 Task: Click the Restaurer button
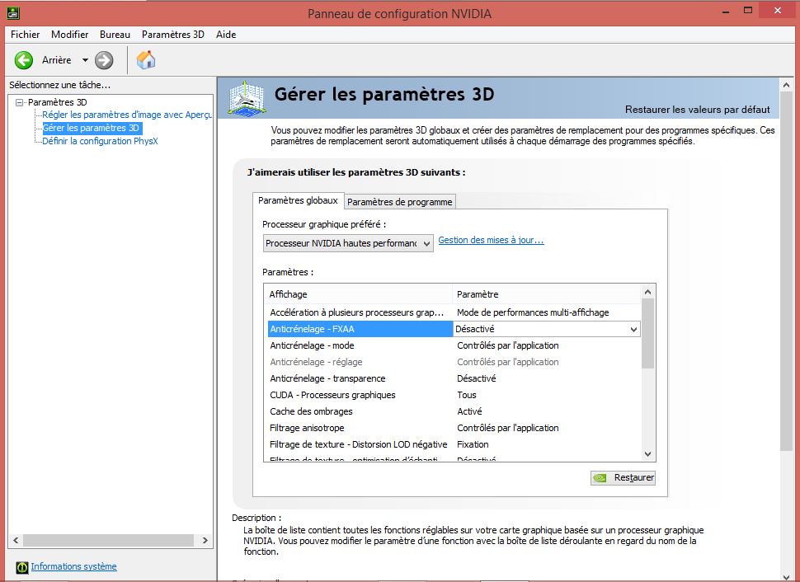click(623, 477)
